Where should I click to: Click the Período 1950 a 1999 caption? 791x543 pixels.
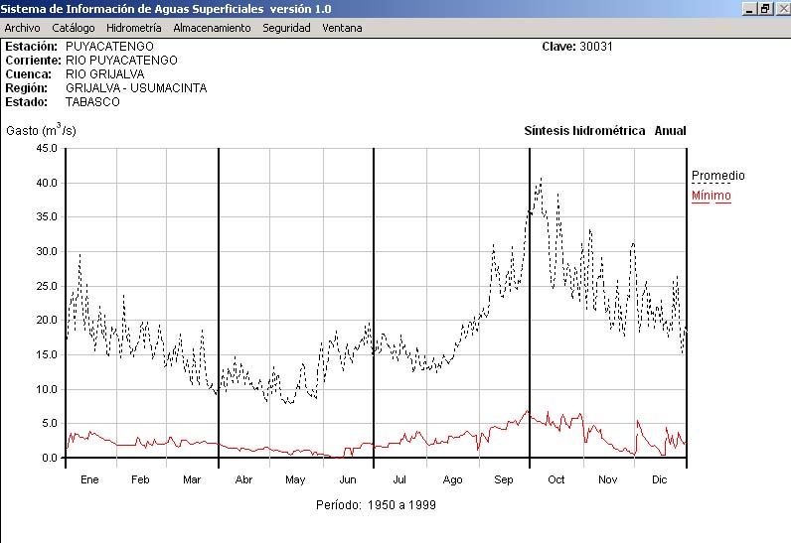pos(376,504)
